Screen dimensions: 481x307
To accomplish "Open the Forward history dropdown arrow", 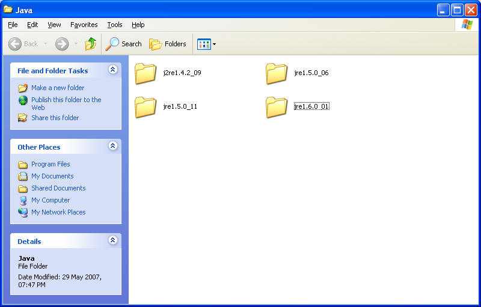I will (76, 44).
